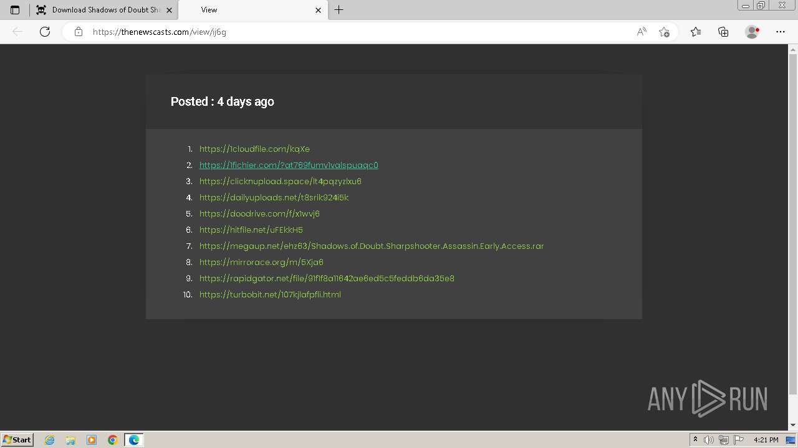Close the Download Shadows of Doubt tab
The width and height of the screenshot is (798, 448).
[x=169, y=10]
